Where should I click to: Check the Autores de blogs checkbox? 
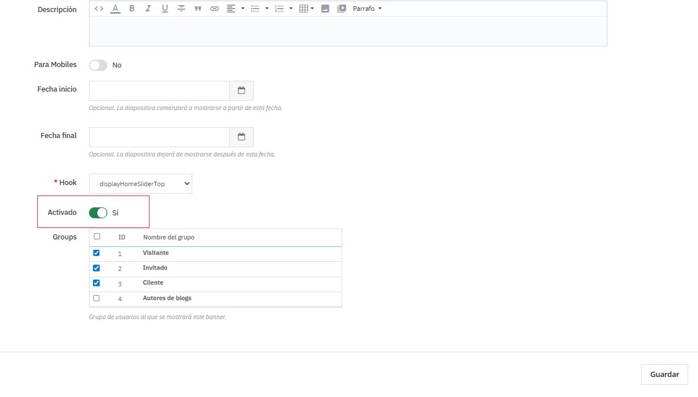(96, 298)
